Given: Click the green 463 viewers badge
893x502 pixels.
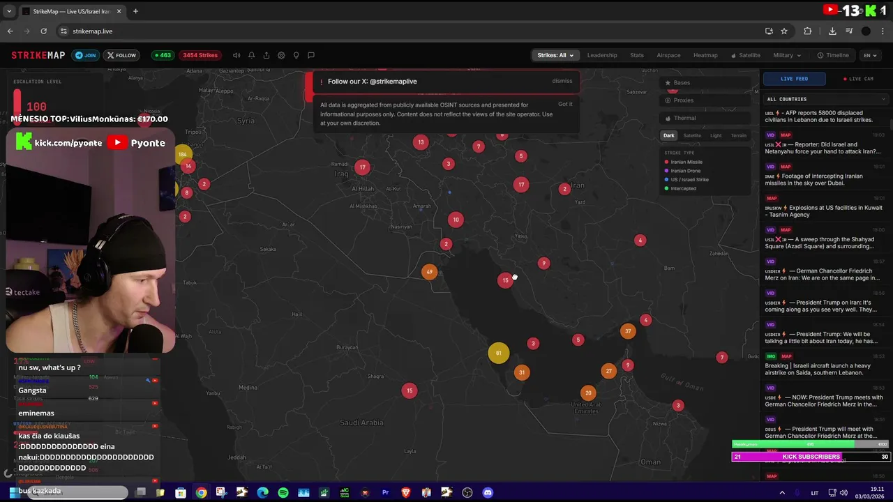Looking at the screenshot, I should click(x=162, y=55).
